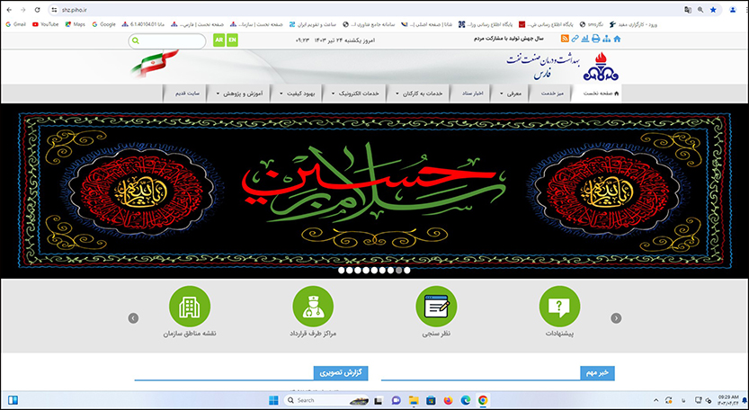749x410 pixels.
Task: Show hidden icons via system tray chevron
Action: point(655,400)
